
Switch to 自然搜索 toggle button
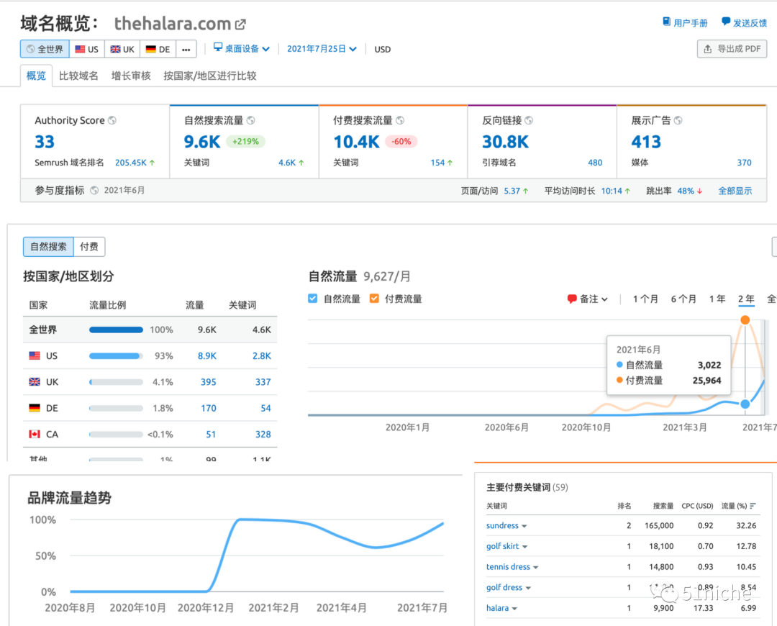point(49,247)
